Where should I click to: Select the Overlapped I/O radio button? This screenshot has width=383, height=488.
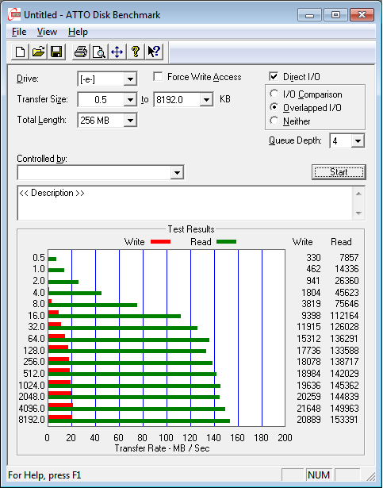click(274, 107)
